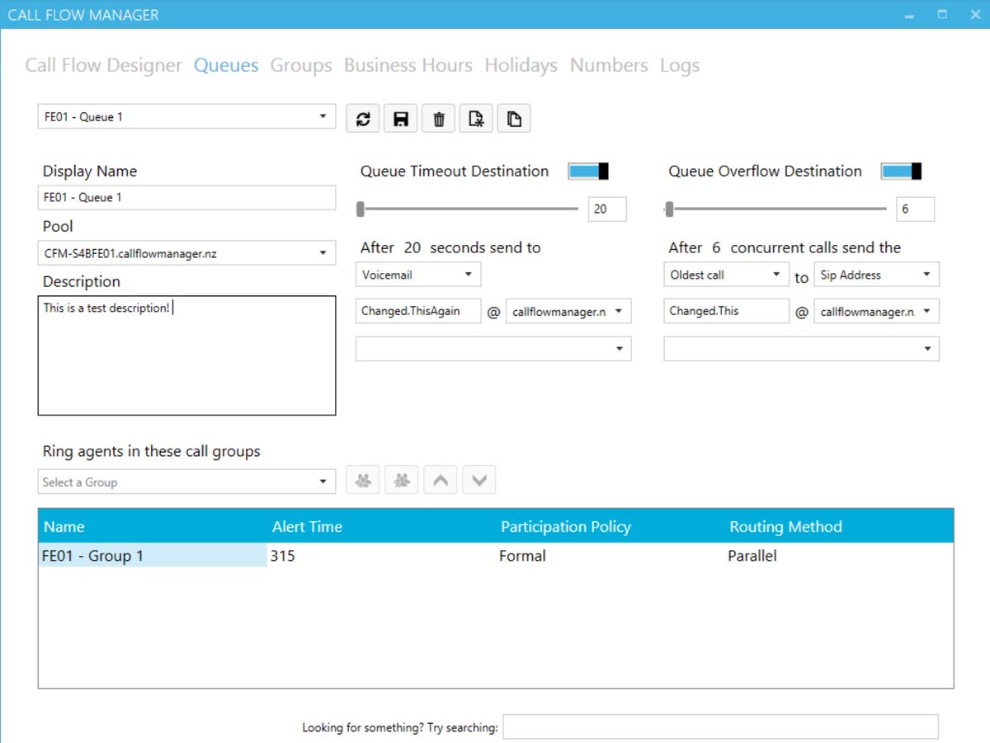
Task: Click the refresh queue icon button
Action: point(363,119)
